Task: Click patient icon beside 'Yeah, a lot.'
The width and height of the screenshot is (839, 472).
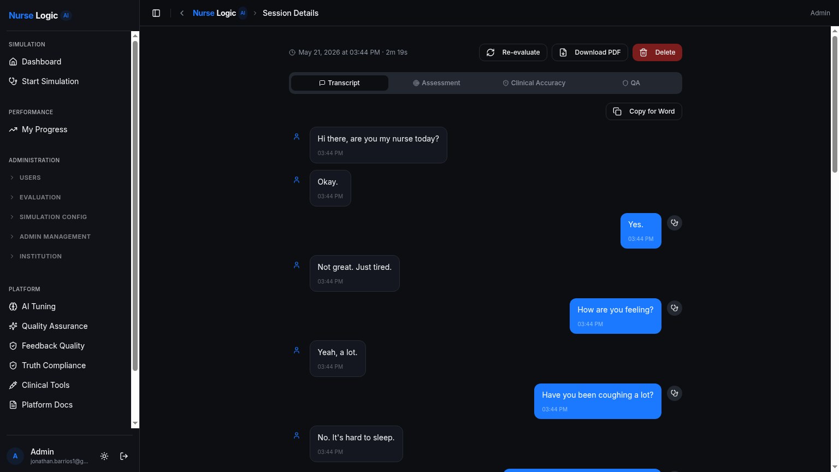Action: [297, 350]
